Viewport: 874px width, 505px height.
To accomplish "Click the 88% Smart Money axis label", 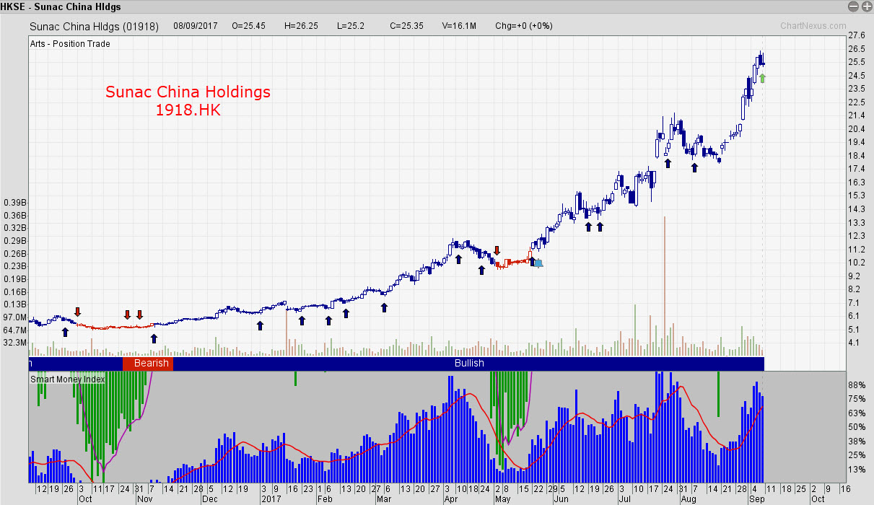I will coord(856,385).
